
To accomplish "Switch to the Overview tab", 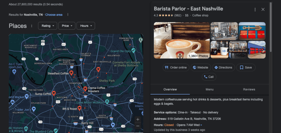I will [x=170, y=90].
